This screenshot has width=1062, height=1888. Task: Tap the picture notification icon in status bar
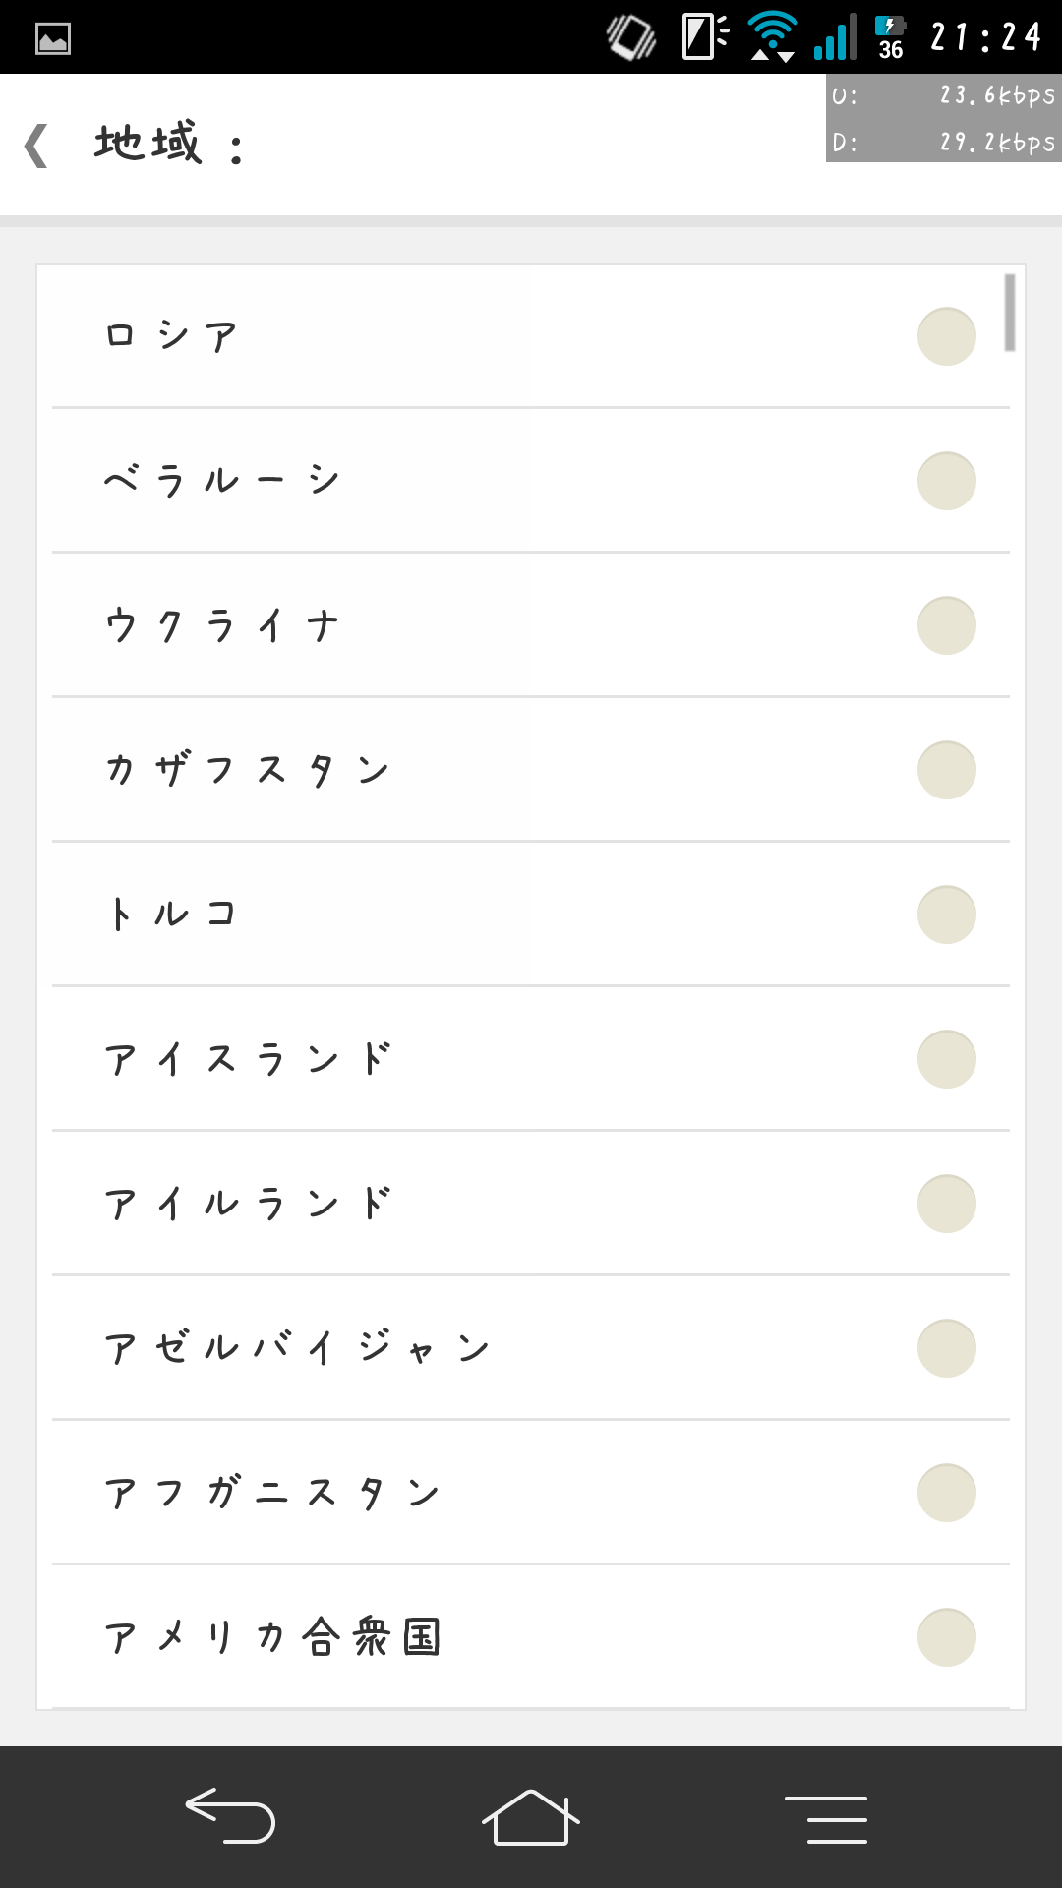click(53, 39)
